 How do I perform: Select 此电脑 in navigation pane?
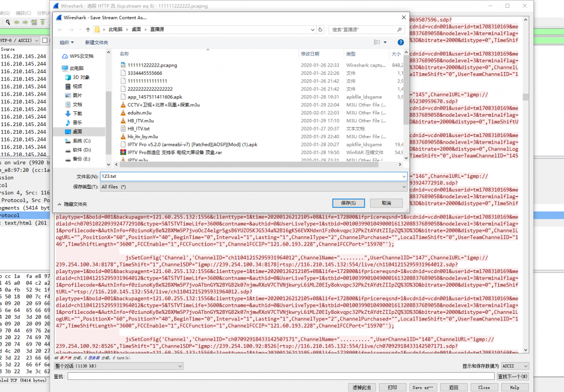[73, 68]
